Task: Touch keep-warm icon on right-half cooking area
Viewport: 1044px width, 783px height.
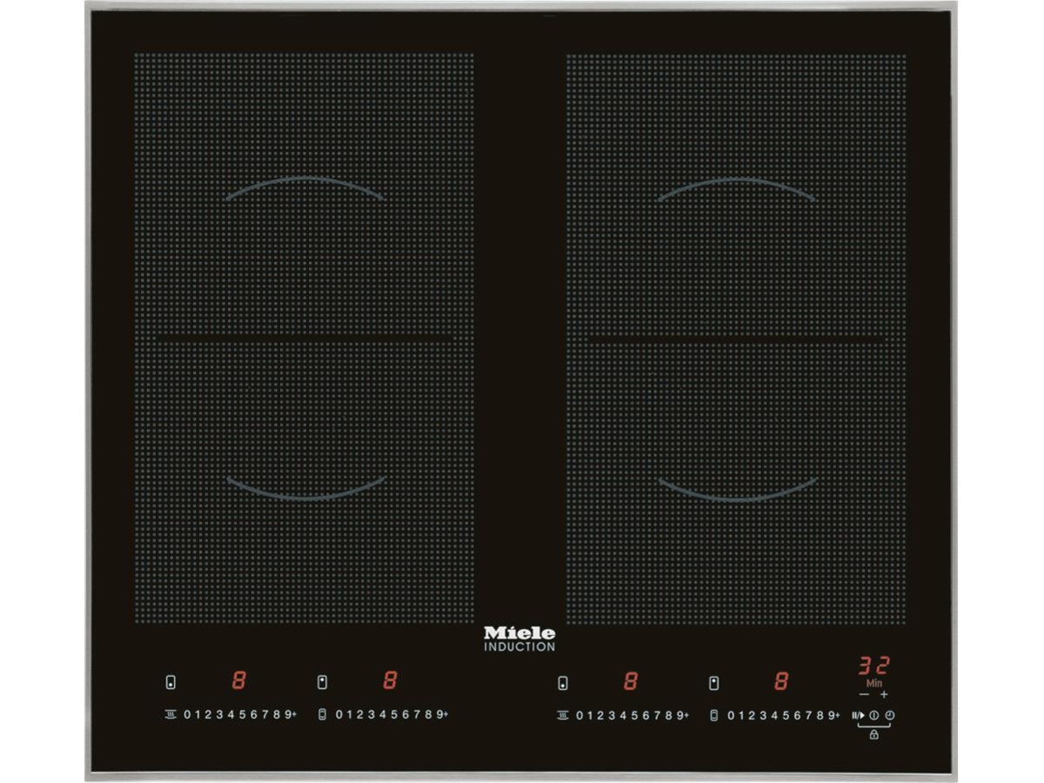Action: point(563,715)
